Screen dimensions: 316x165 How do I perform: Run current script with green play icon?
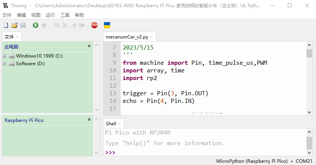pos(36,25)
